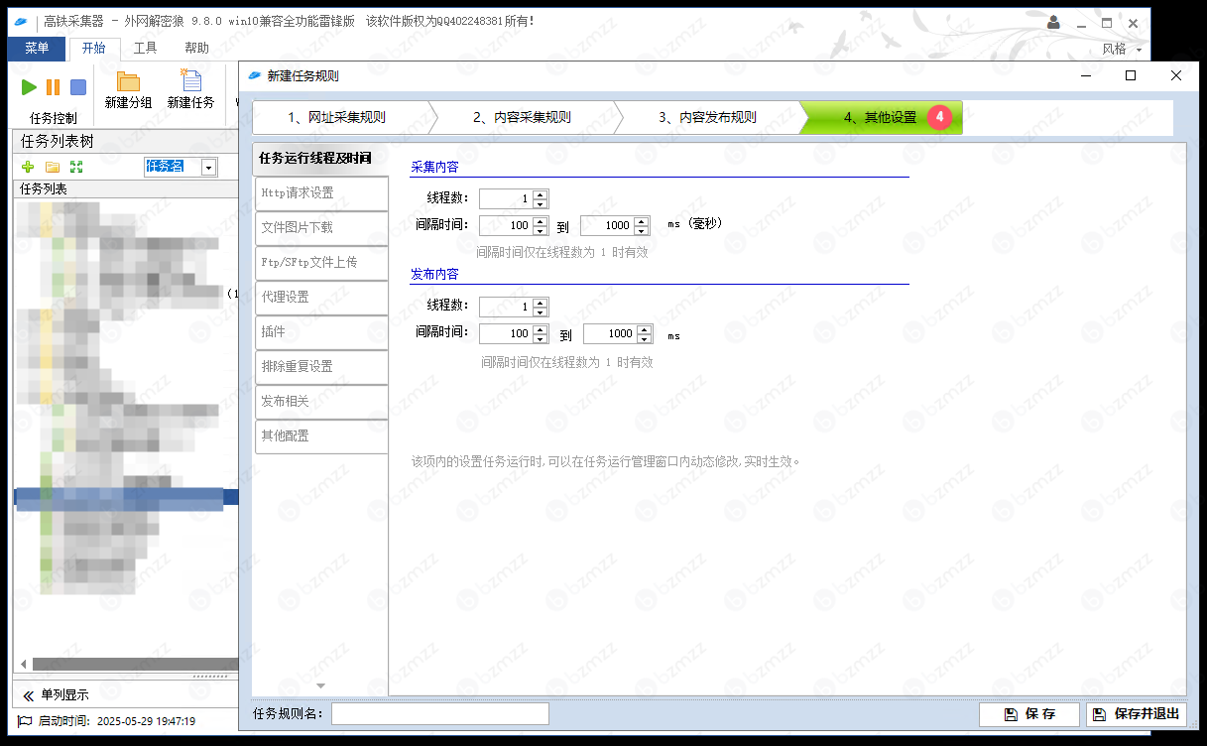Click the 单列显示 double-chevron icon
Viewport: 1207px width, 746px height.
[x=28, y=695]
